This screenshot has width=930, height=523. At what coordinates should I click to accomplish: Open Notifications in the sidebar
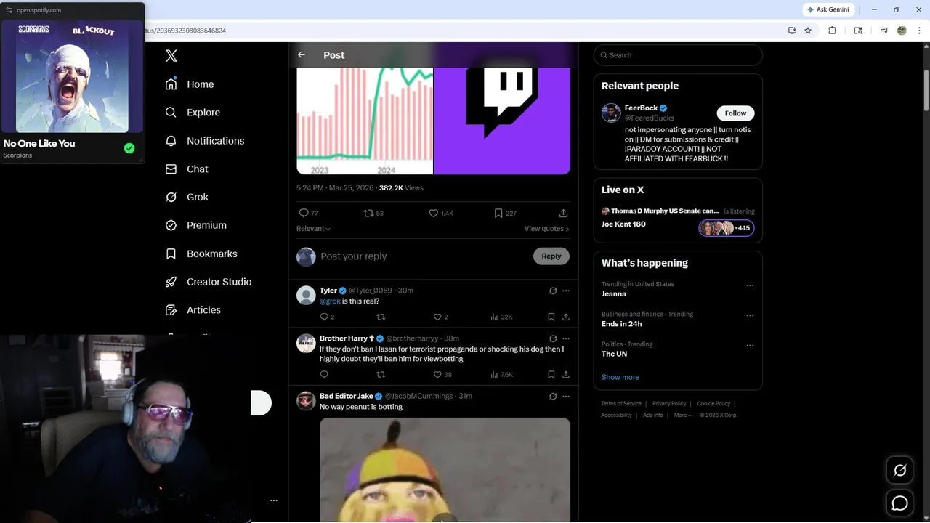[205, 141]
